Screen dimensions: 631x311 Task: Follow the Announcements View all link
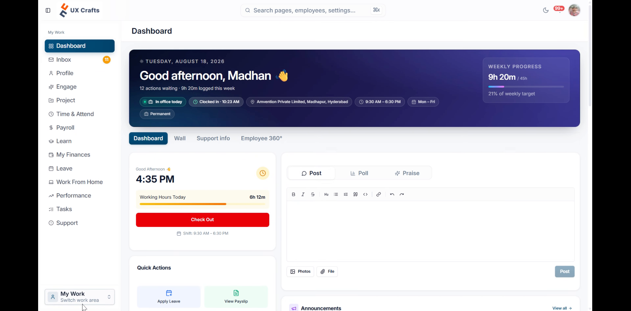(x=562, y=308)
